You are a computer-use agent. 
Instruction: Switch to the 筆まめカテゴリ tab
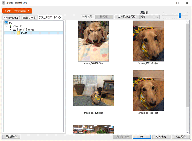(29, 18)
